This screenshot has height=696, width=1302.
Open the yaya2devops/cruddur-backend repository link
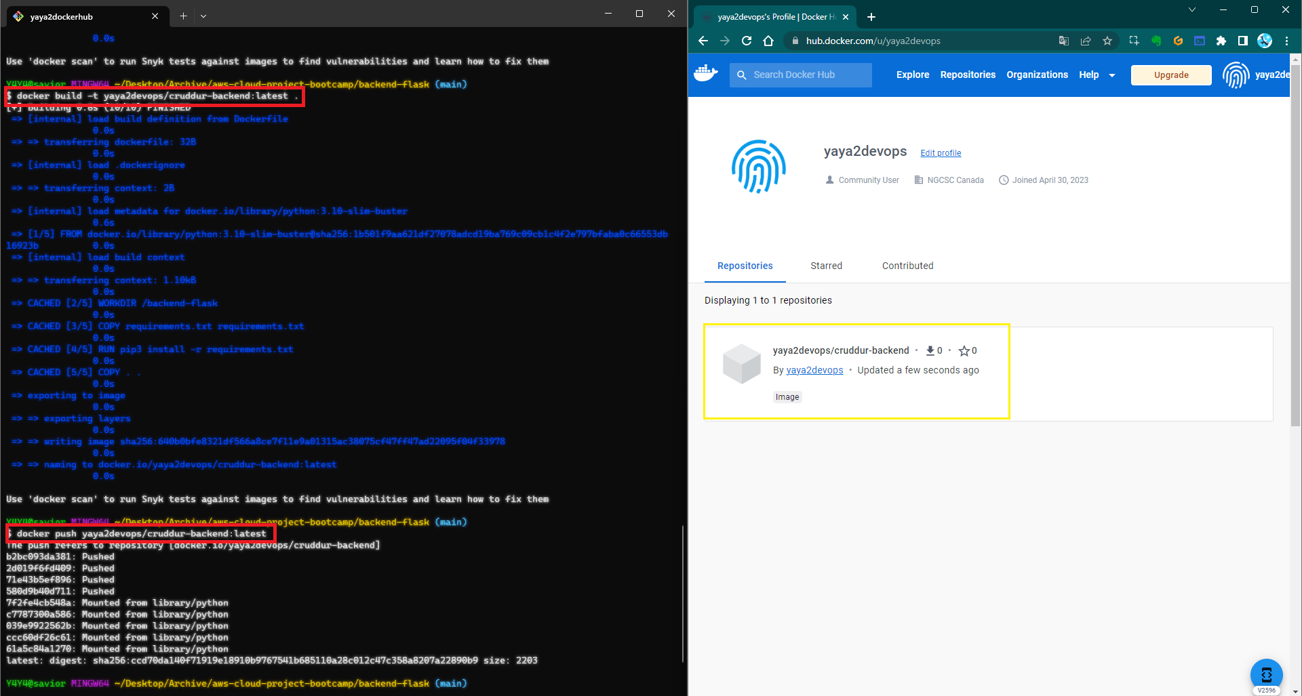coord(841,350)
